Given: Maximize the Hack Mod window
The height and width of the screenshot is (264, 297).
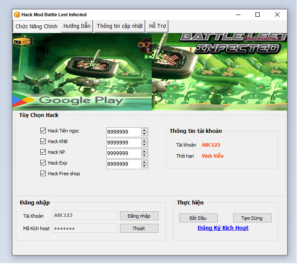Looking at the screenshot, I should (x=258, y=15).
